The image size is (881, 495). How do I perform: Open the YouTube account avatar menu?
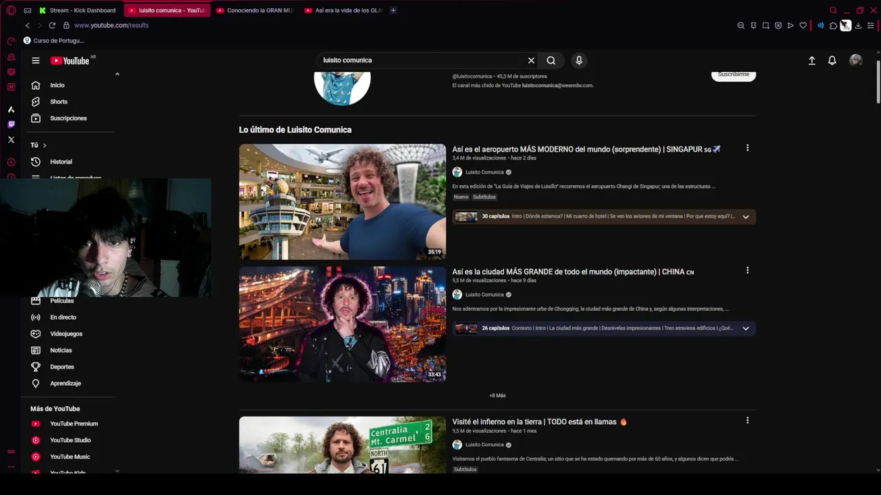[x=856, y=60]
